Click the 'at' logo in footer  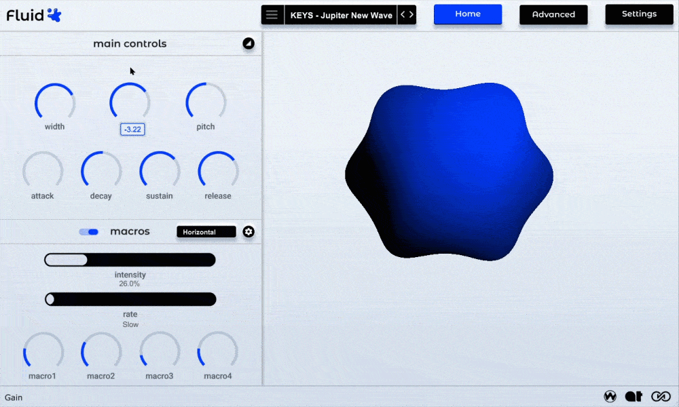coord(634,396)
